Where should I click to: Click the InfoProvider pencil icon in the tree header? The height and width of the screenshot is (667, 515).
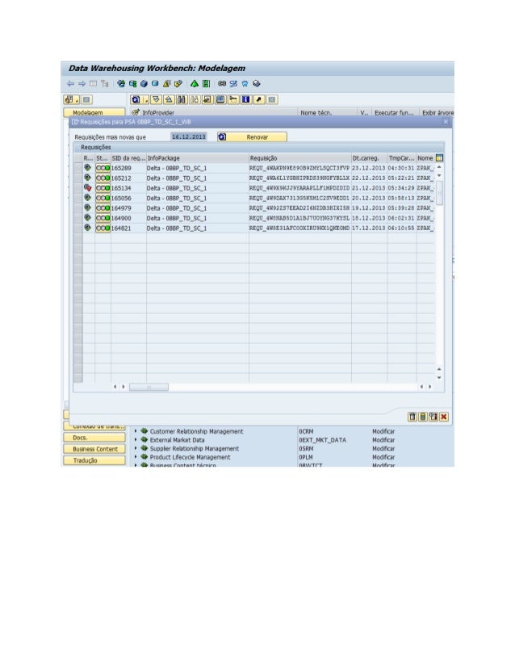[136, 112]
